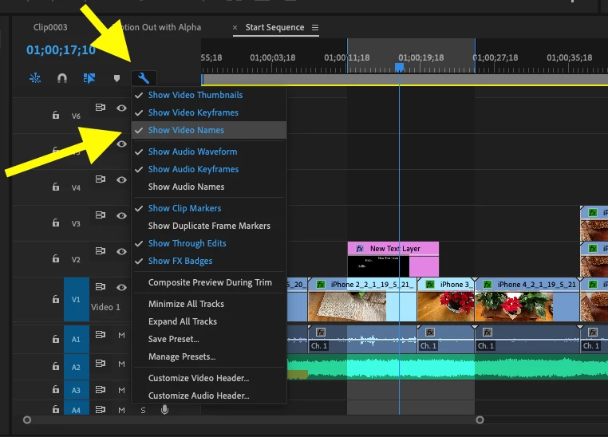Choose Save Preset...

pyautogui.click(x=209, y=339)
